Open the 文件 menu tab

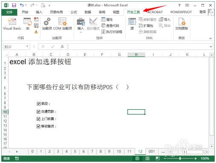(x=9, y=12)
